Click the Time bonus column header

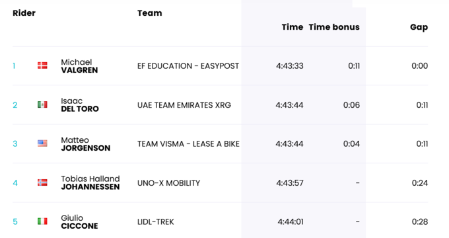pos(334,27)
